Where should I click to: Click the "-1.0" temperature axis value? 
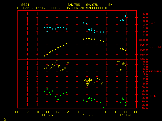pos(145,35)
